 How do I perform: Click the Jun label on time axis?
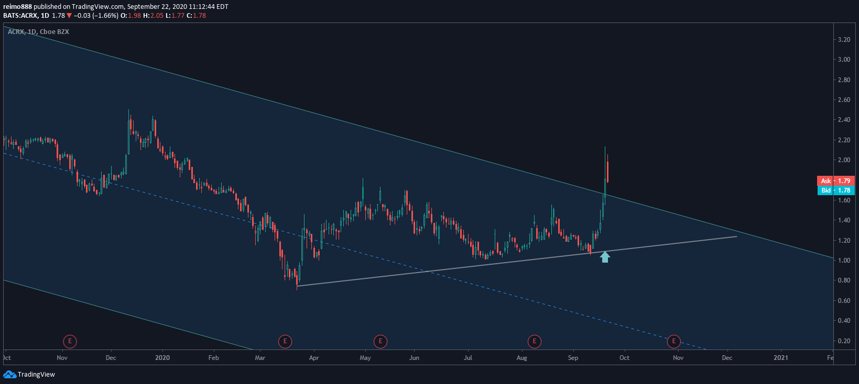[414, 358]
